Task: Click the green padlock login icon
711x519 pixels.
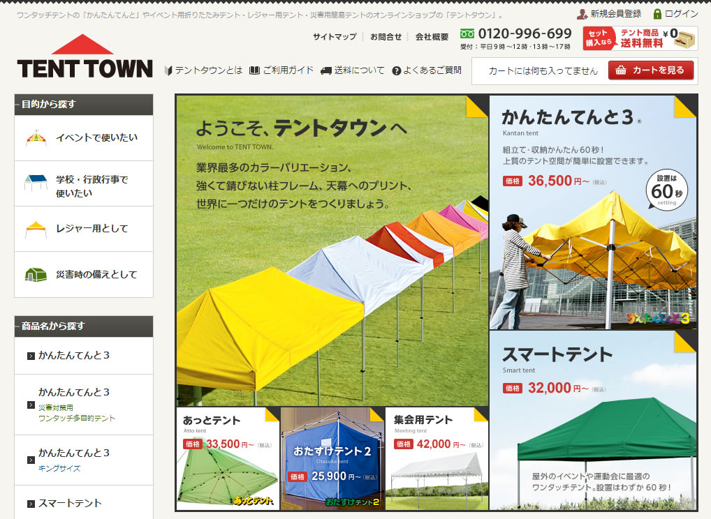Action: pos(657,14)
